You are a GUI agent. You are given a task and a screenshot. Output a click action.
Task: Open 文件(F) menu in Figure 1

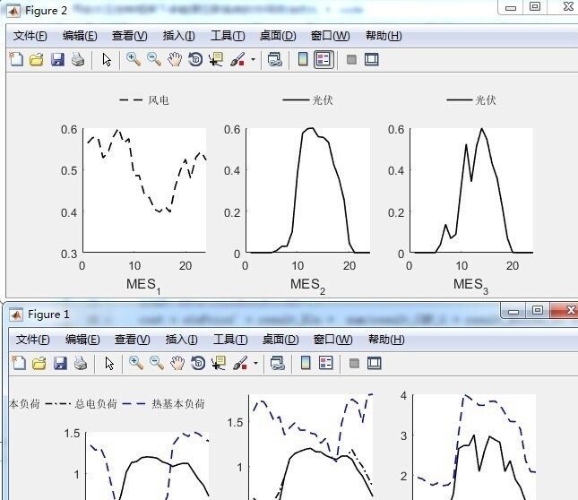(x=33, y=340)
